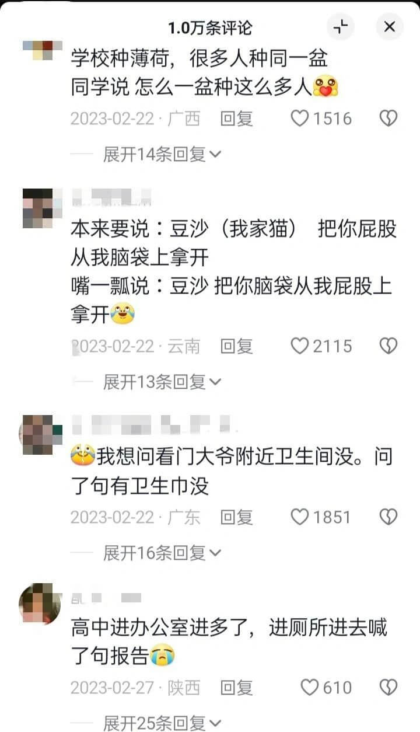Viewport: 420px width, 732px height.
Task: Expand the 展开14条回复 replies
Action: (162, 154)
